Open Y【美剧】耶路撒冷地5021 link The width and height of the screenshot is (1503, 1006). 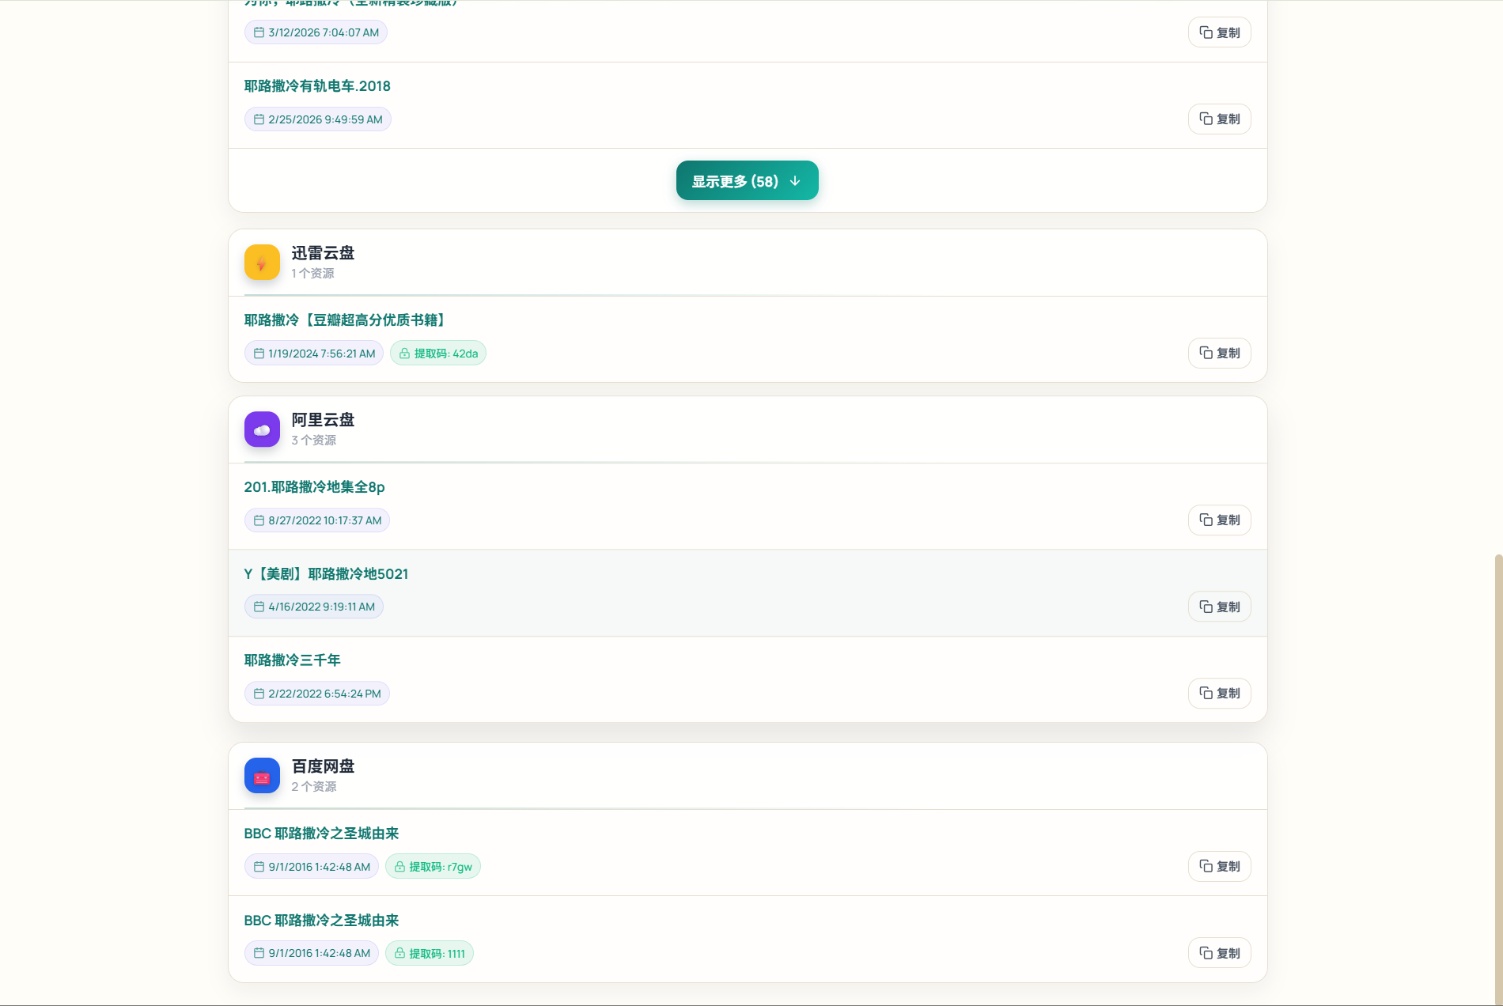[326, 574]
